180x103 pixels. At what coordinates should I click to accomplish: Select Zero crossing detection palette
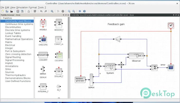pyautogui.click(x=18, y=54)
